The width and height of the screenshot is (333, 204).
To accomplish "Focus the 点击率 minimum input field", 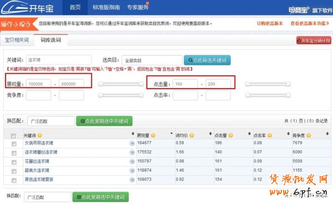I will (x=185, y=95).
